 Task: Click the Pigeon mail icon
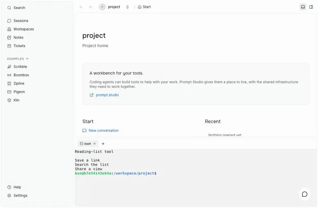click(9, 92)
